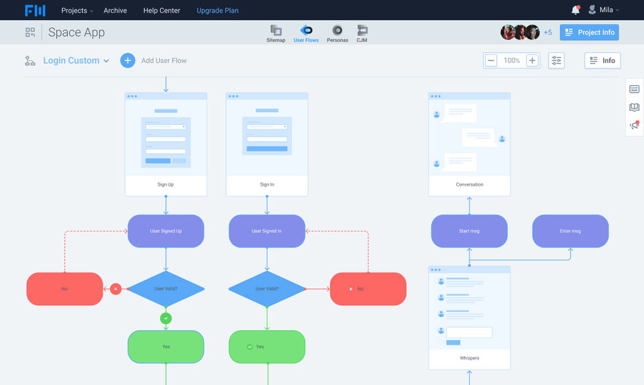The height and width of the screenshot is (385, 644).
Task: Select the right User Valid? decision diamond
Action: click(267, 289)
